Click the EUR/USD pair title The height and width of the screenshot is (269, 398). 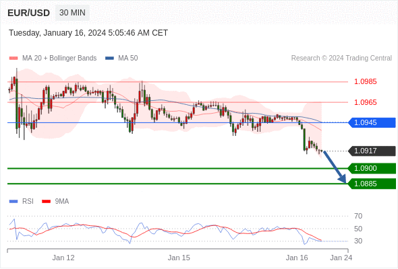click(28, 13)
